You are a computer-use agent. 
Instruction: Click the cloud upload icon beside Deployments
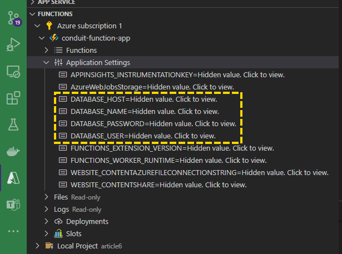click(x=58, y=222)
